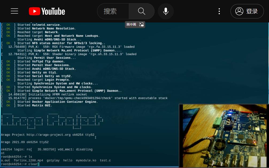The height and width of the screenshot is (168, 269).
Task: Click the 登录 sign-in button
Action: point(247,11)
